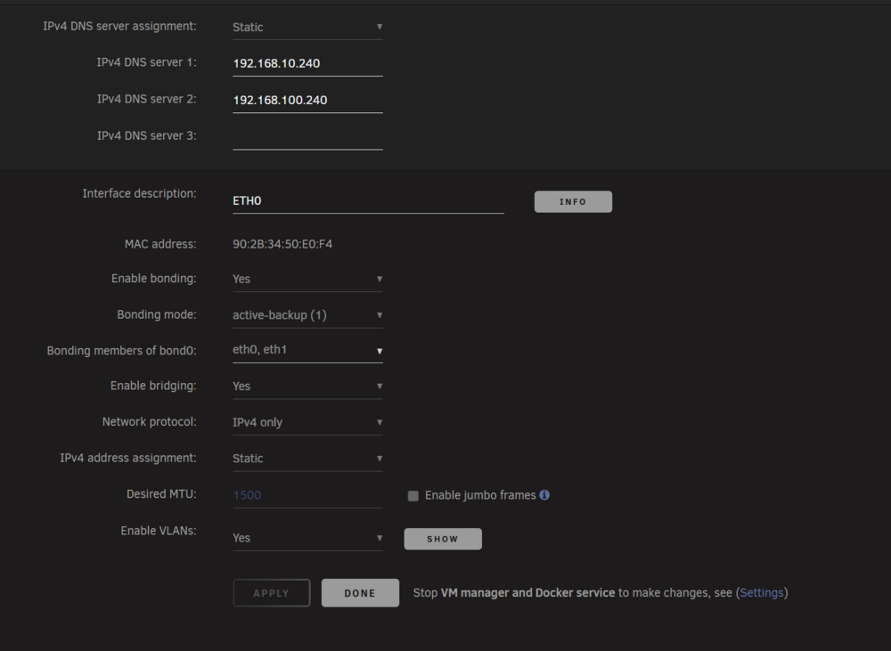This screenshot has height=651, width=891.
Task: Click the 'Desired MTU:' label
Action: 162,494
